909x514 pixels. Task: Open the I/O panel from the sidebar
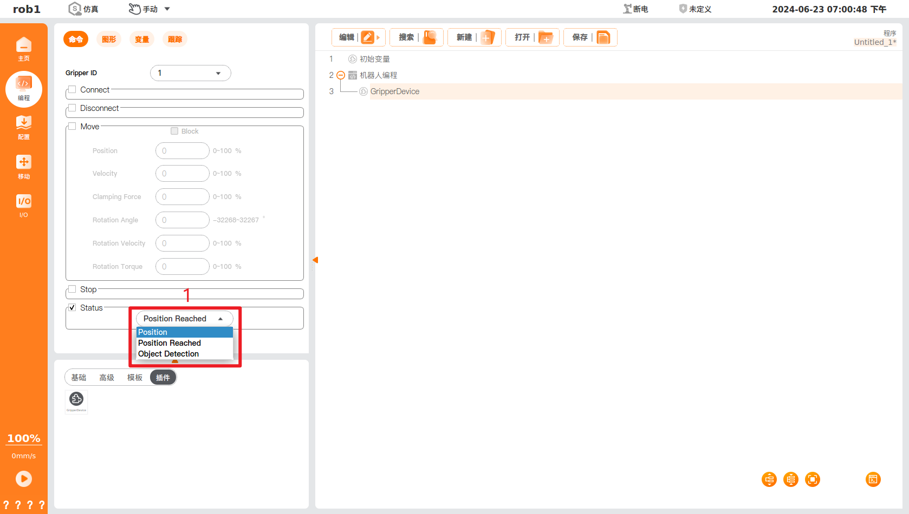pos(24,206)
